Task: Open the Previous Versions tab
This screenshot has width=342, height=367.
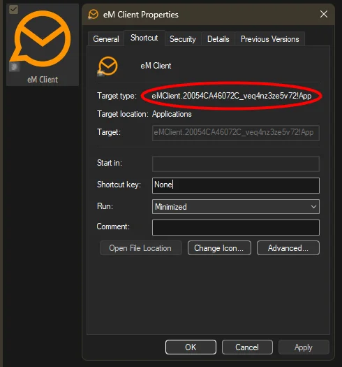Action: click(270, 39)
